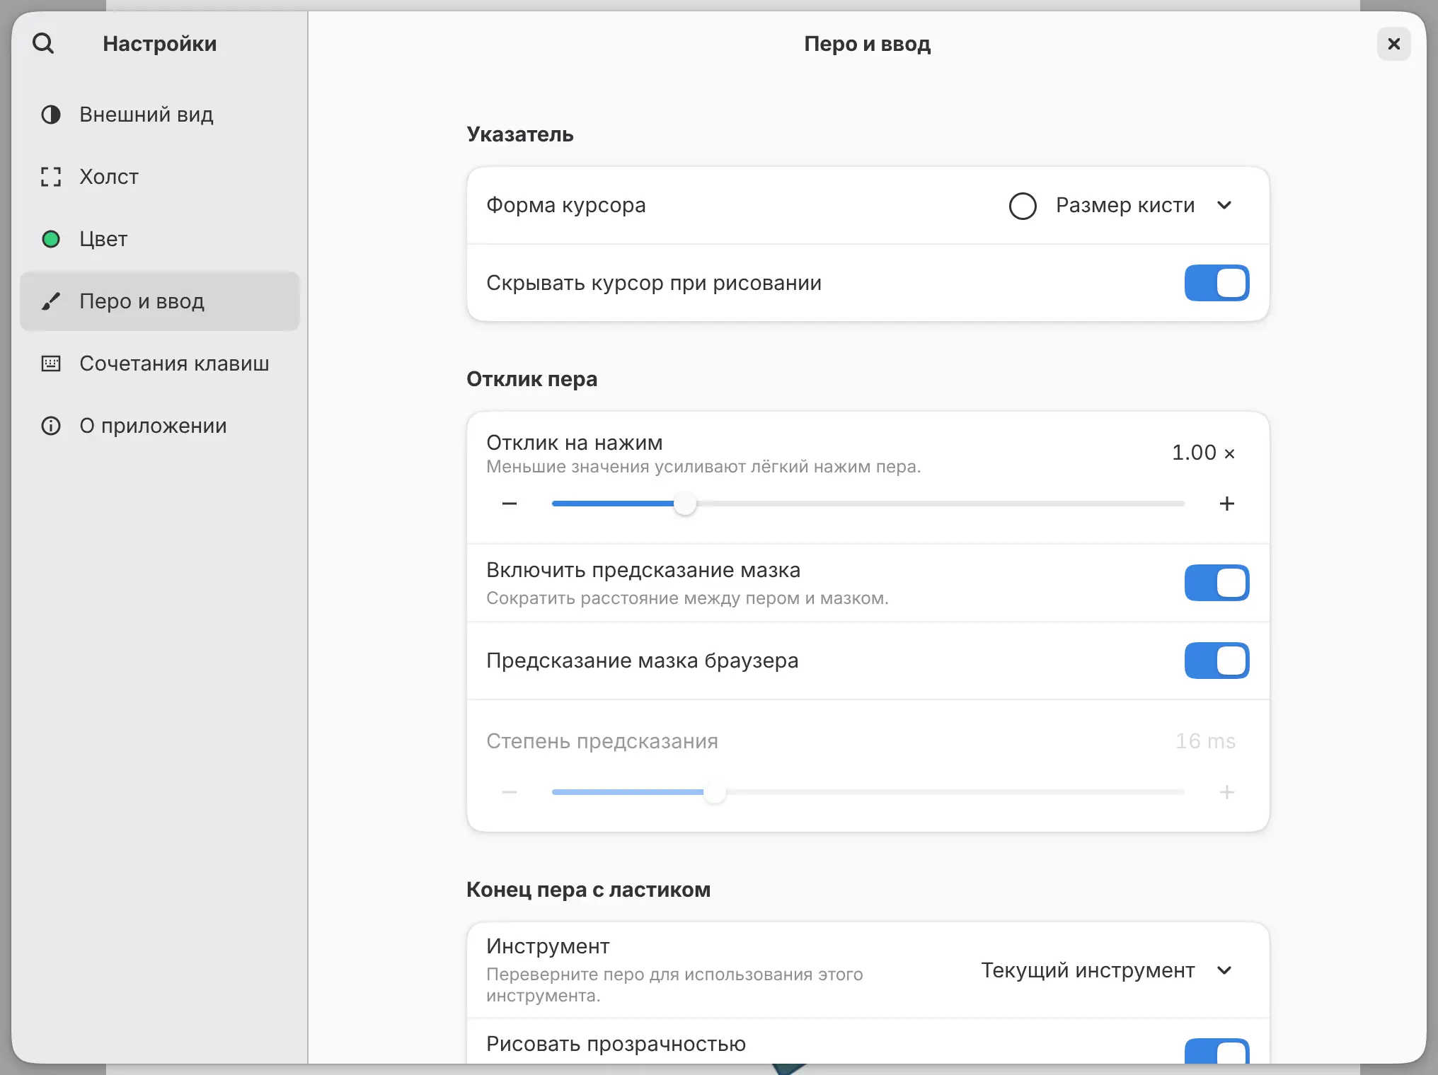The height and width of the screenshot is (1075, 1438).
Task: Click the circle preview beside Размер кисти
Action: (x=1023, y=206)
